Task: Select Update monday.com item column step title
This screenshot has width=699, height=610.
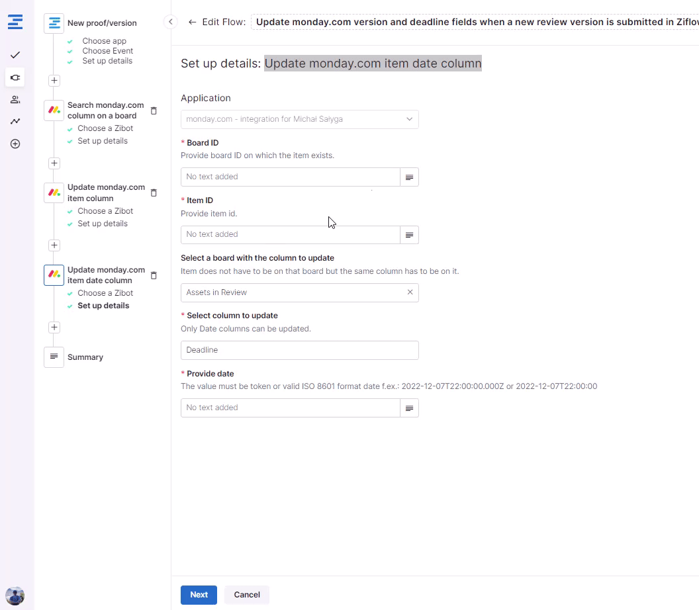Action: tap(106, 193)
